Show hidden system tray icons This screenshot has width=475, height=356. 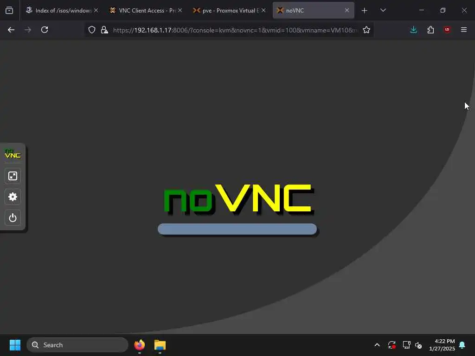pyautogui.click(x=377, y=345)
